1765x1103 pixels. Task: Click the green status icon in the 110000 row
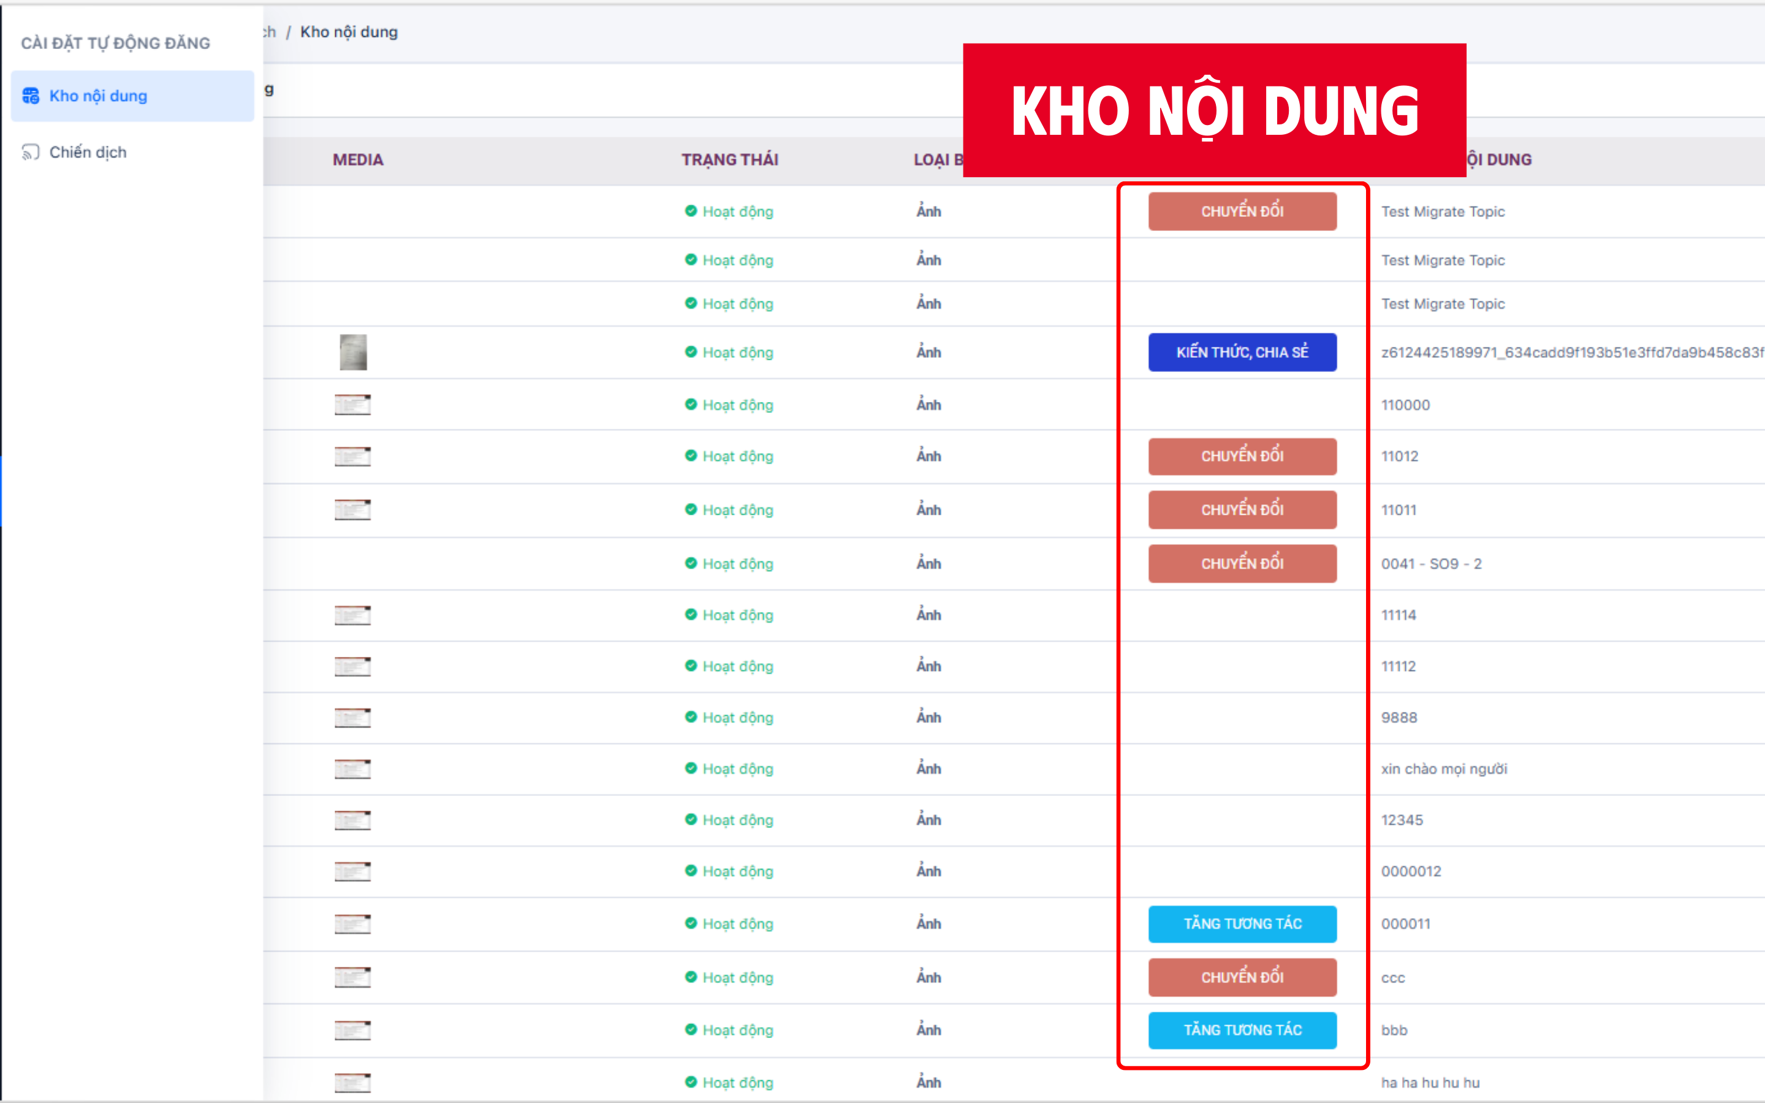tap(691, 404)
